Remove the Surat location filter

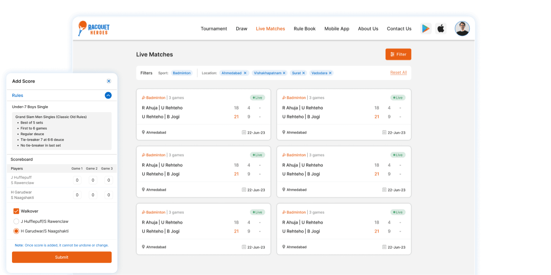click(x=303, y=73)
